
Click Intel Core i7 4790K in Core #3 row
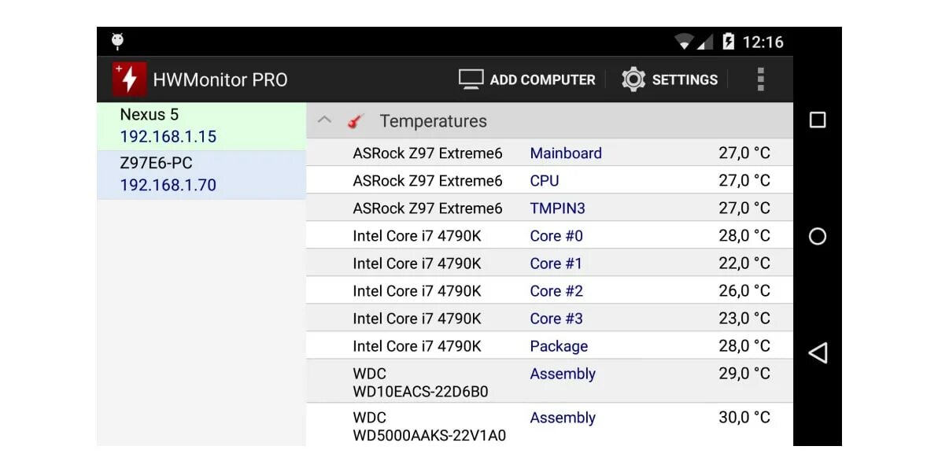coord(417,319)
